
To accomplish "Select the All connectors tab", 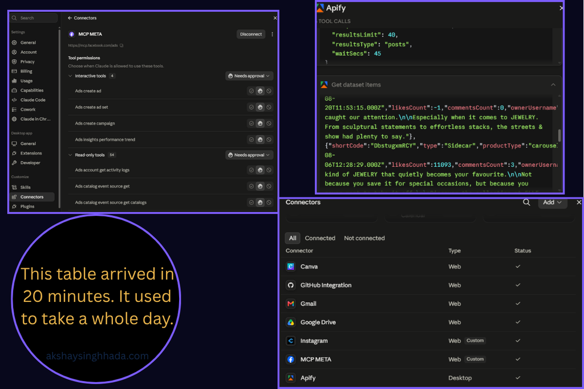I will pos(293,238).
